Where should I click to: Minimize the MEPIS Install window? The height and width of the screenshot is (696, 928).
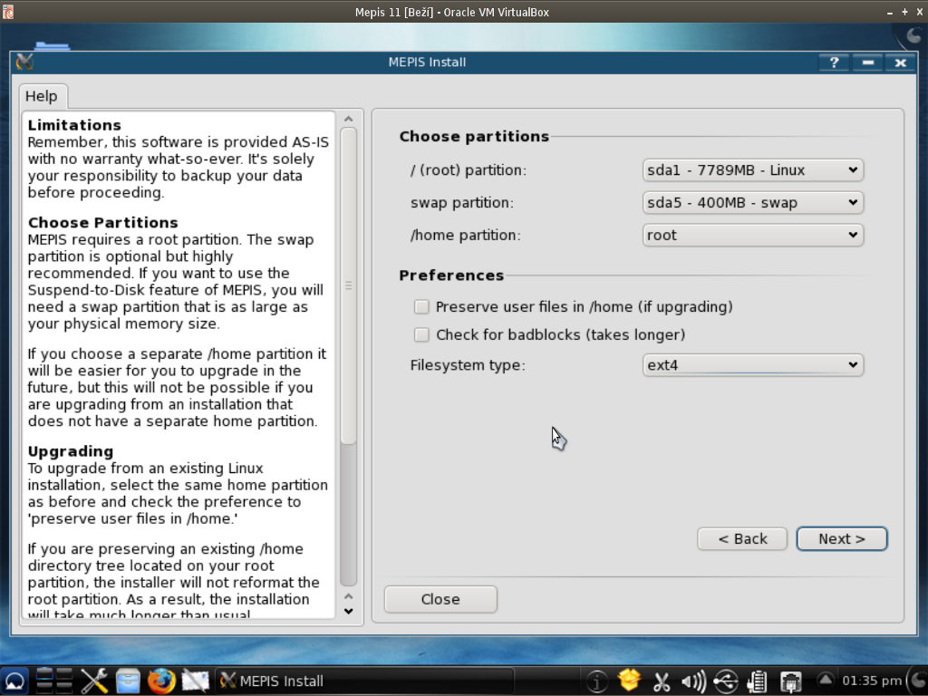tap(867, 63)
